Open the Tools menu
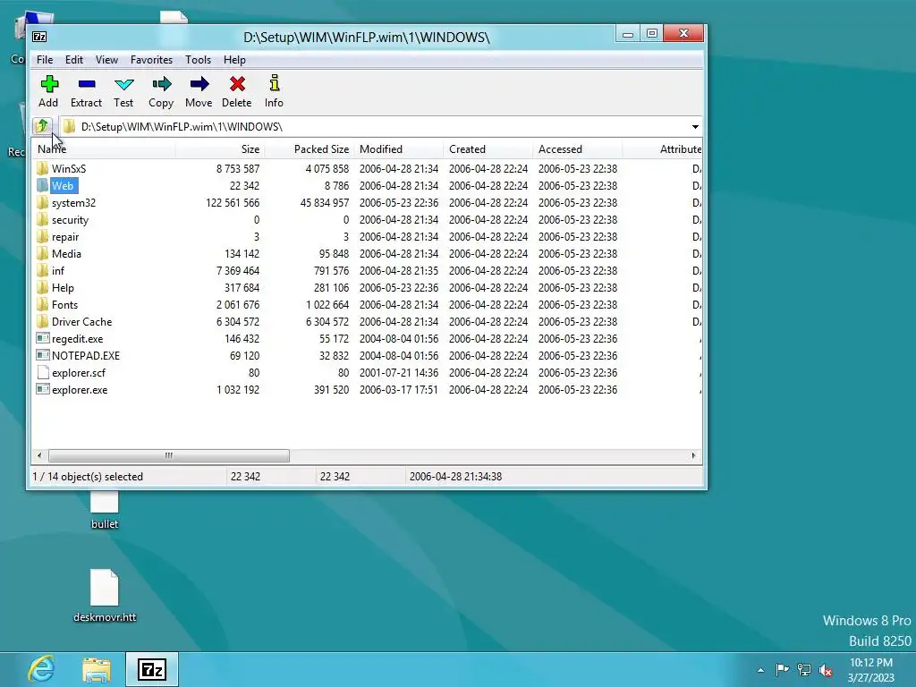Image resolution: width=916 pixels, height=687 pixels. [198, 60]
